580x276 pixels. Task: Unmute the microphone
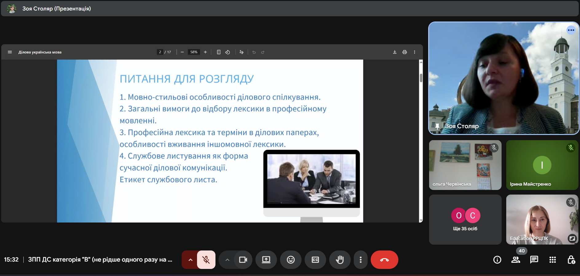[206, 260]
